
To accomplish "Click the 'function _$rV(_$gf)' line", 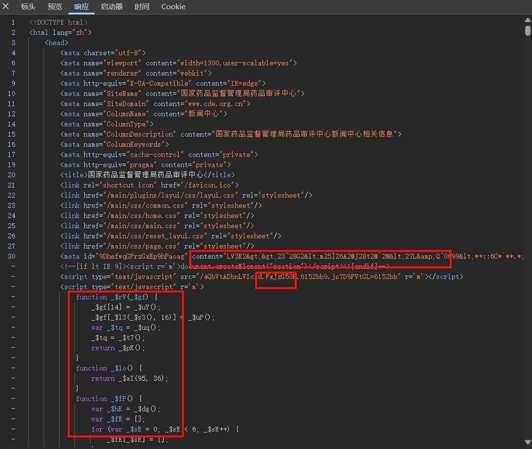I will [117, 297].
